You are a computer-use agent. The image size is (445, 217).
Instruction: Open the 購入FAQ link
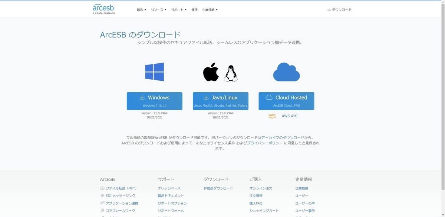coord(256,203)
